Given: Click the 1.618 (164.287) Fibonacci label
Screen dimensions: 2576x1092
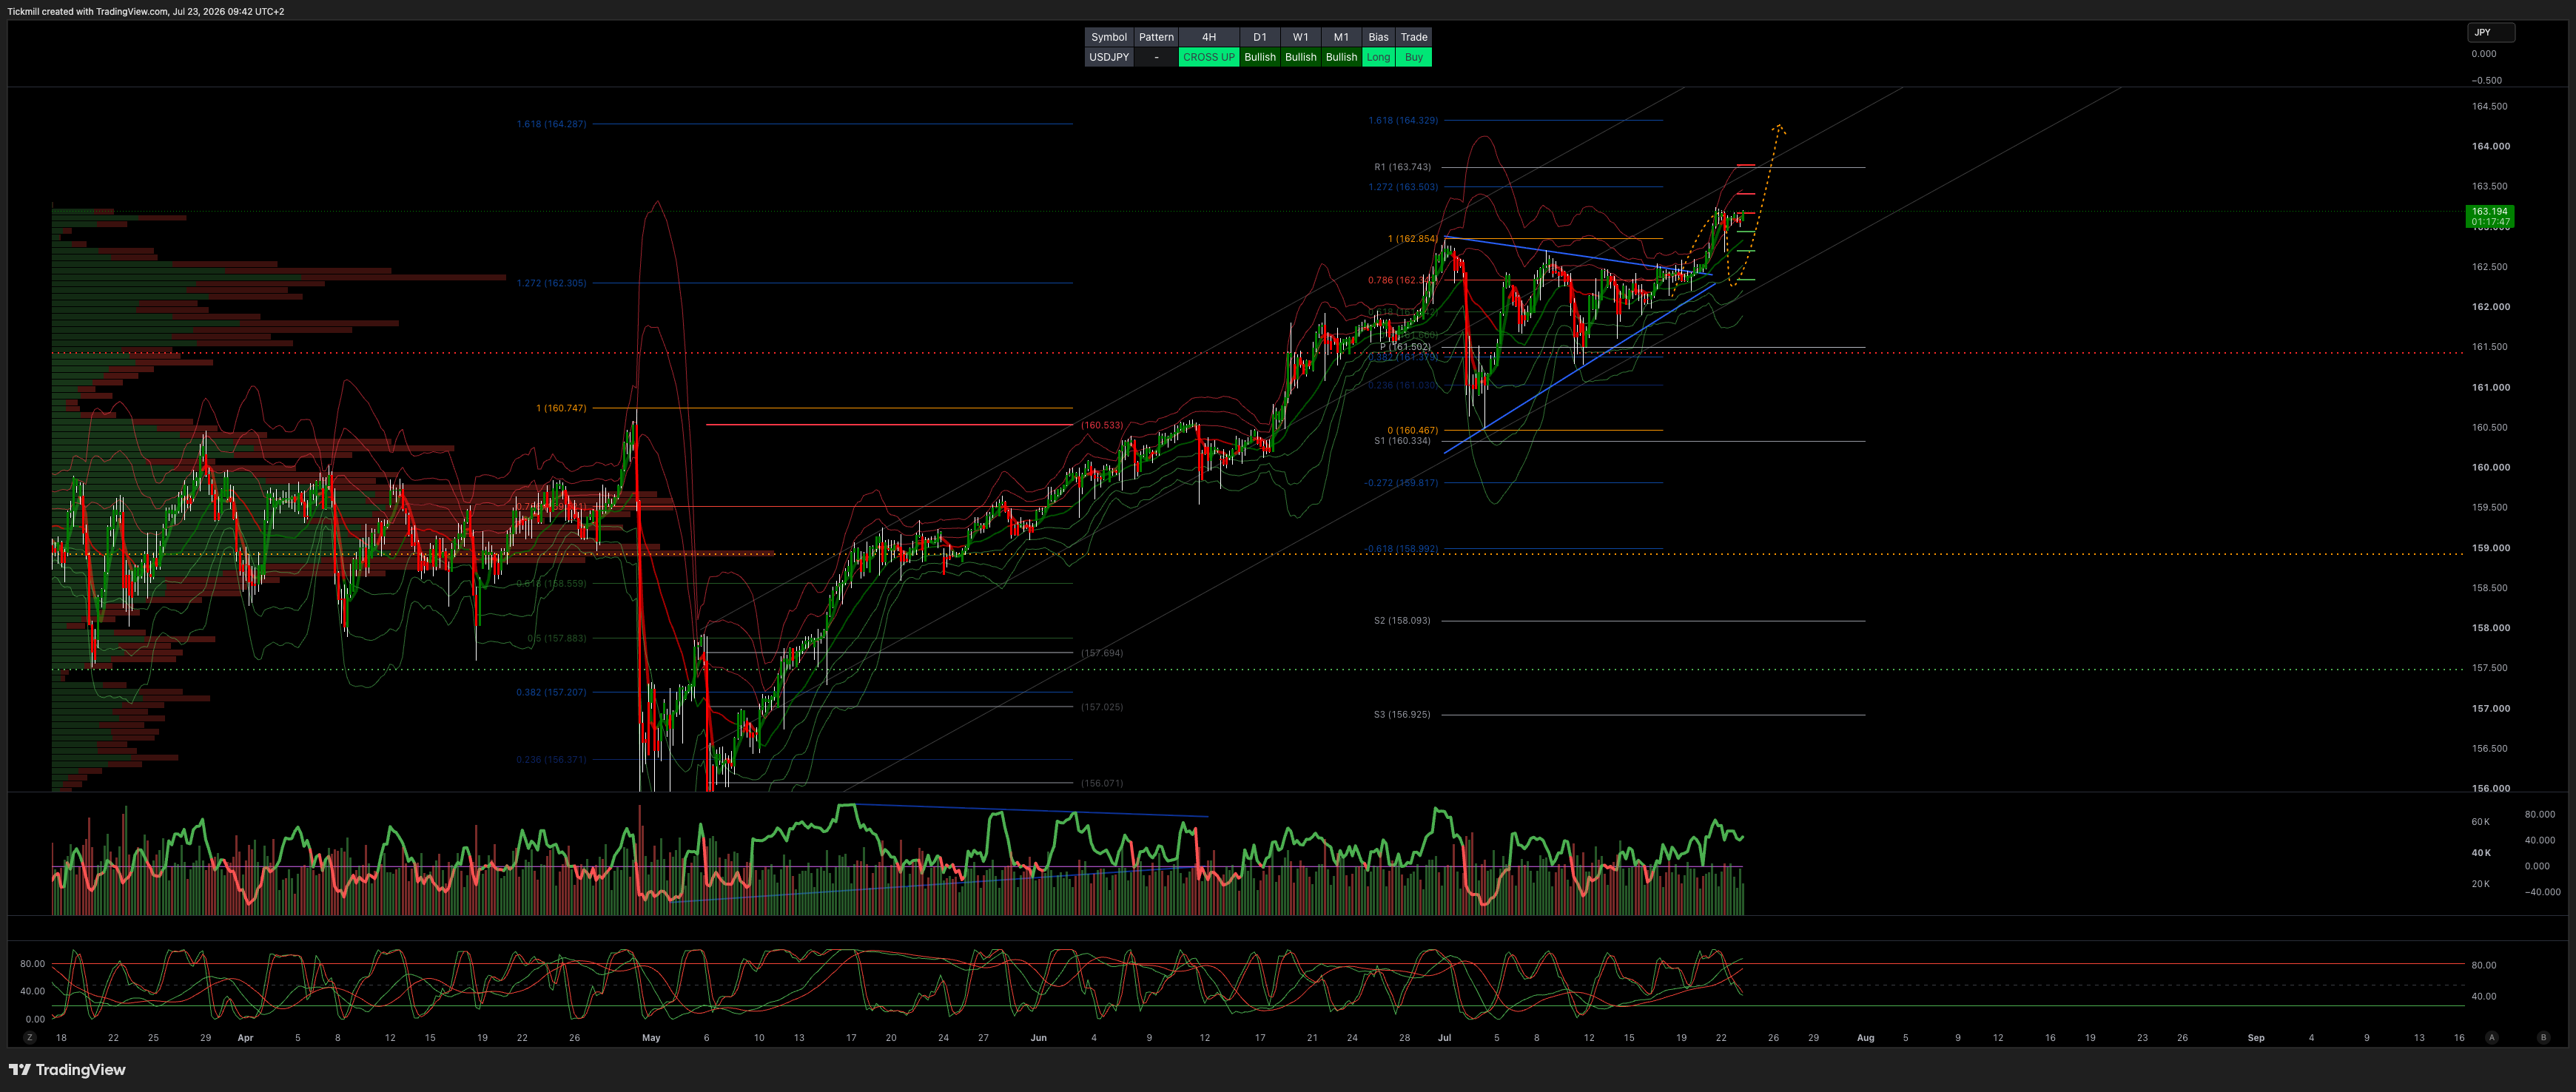Looking at the screenshot, I should click(551, 124).
